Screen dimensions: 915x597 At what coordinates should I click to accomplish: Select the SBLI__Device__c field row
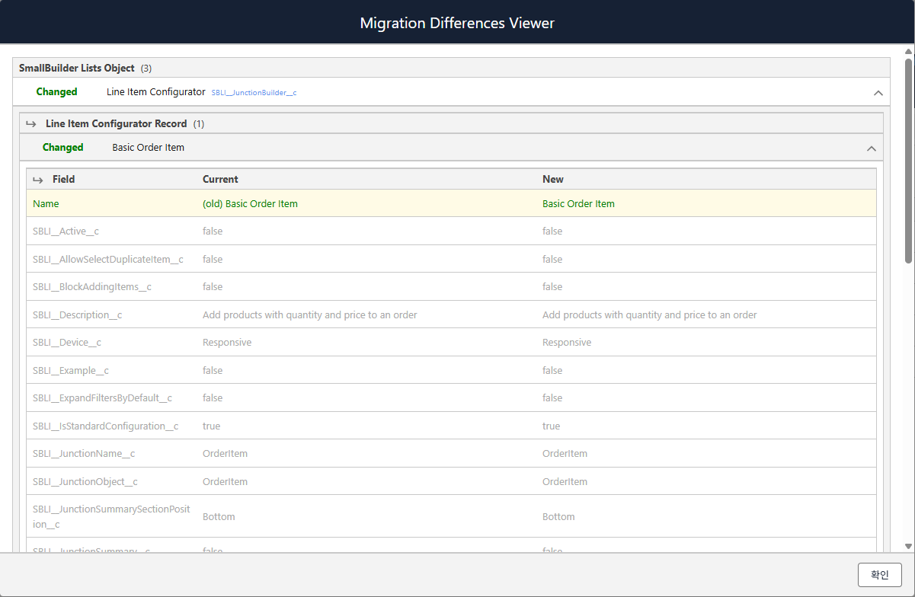(x=67, y=343)
